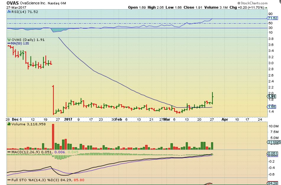This screenshot has width=281, height=185.
Task: Click the green up-triangle change indicator
Action: [266, 7]
